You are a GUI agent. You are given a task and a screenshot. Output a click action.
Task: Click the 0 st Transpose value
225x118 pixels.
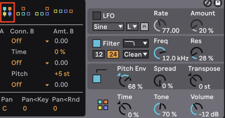pyautogui.click(x=205, y=86)
